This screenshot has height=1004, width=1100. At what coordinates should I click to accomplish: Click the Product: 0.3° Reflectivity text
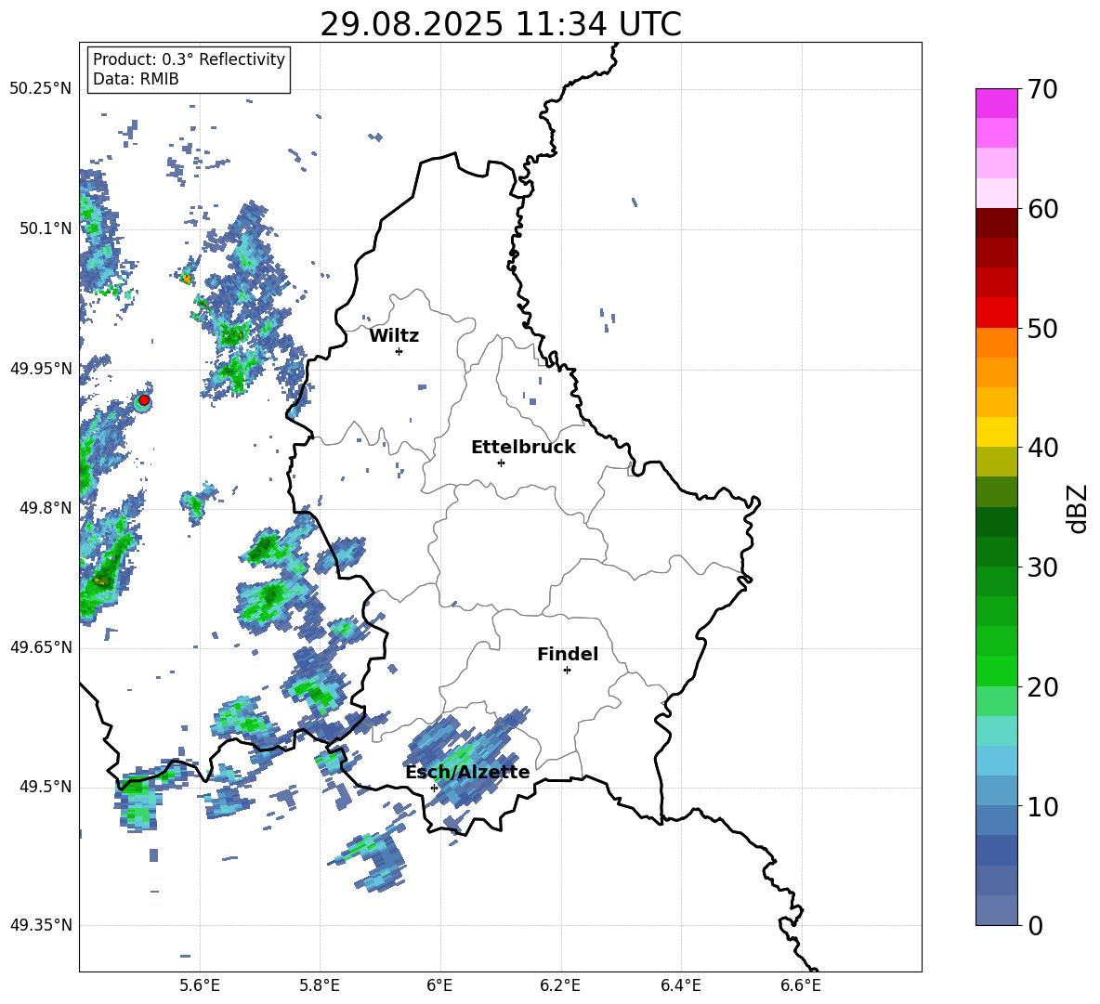(x=189, y=59)
